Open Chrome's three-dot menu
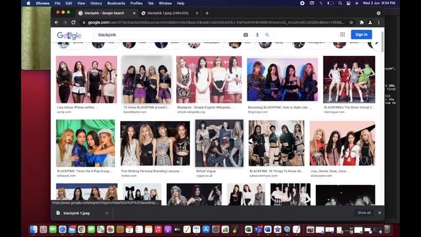This screenshot has width=421, height=237. [379, 22]
